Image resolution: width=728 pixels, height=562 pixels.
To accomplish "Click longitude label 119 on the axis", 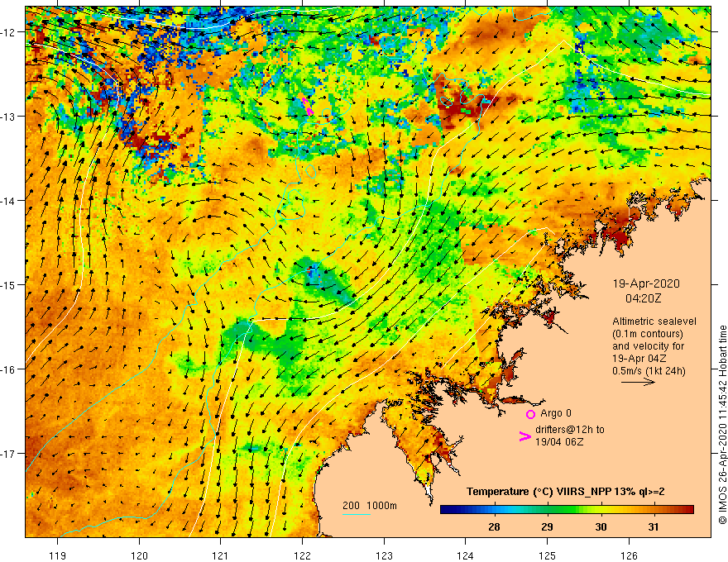I will pos(58,555).
